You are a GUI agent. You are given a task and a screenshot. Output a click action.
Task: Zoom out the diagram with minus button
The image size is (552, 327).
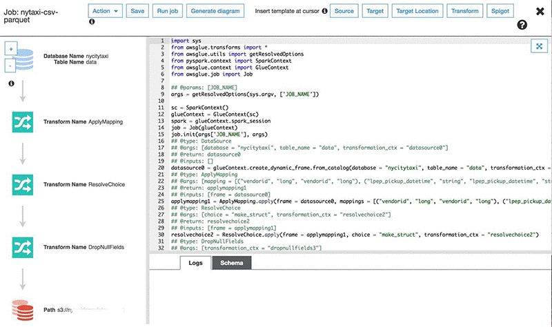coord(10,66)
